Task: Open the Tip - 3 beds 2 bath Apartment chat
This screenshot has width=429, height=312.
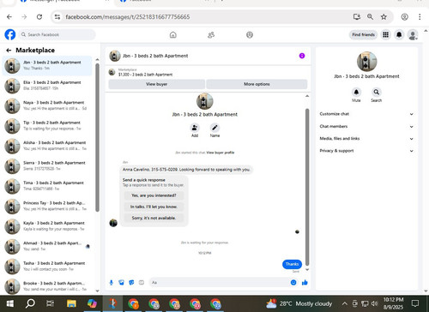Action: coord(47,126)
